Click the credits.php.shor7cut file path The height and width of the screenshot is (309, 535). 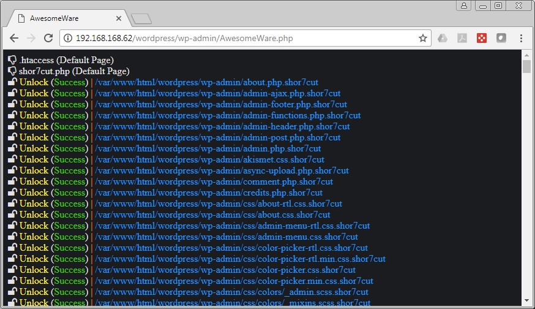pyautogui.click(x=209, y=193)
